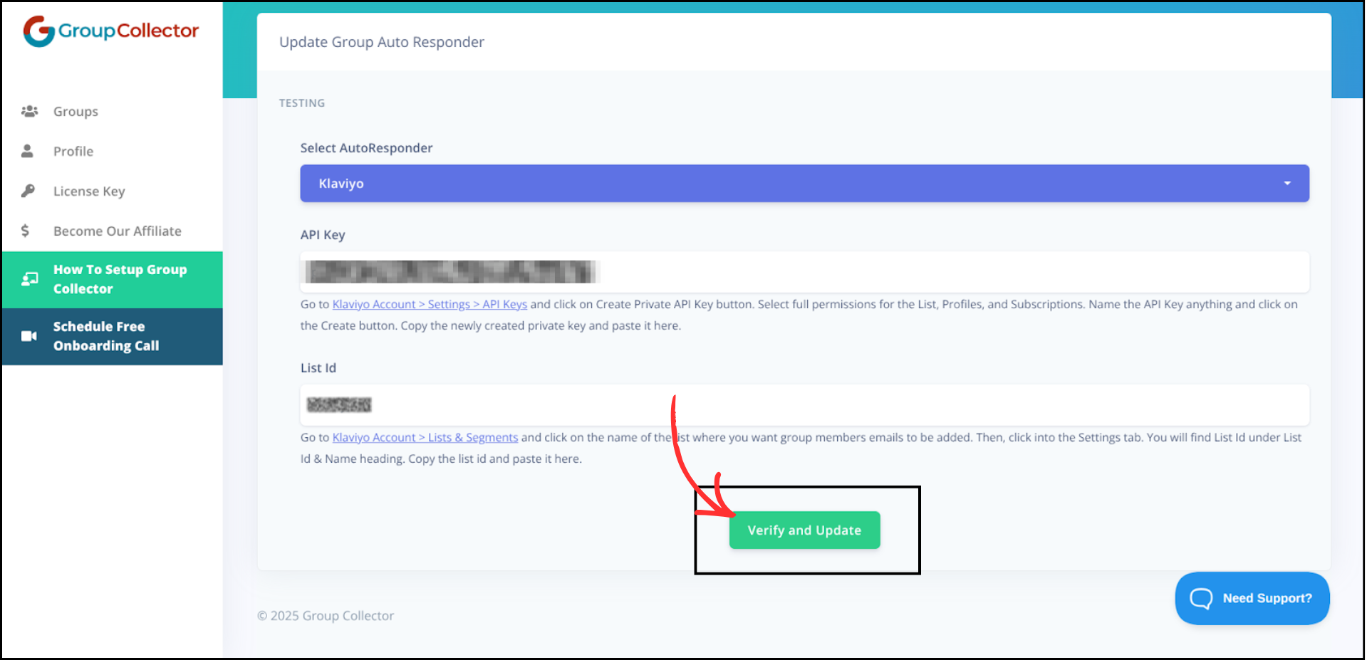The image size is (1367, 660).
Task: Click inside the API Key input field
Action: 804,273
